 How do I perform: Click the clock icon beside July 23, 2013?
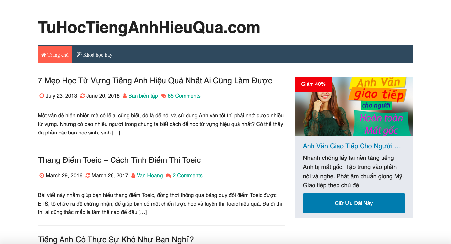pyautogui.click(x=42, y=96)
